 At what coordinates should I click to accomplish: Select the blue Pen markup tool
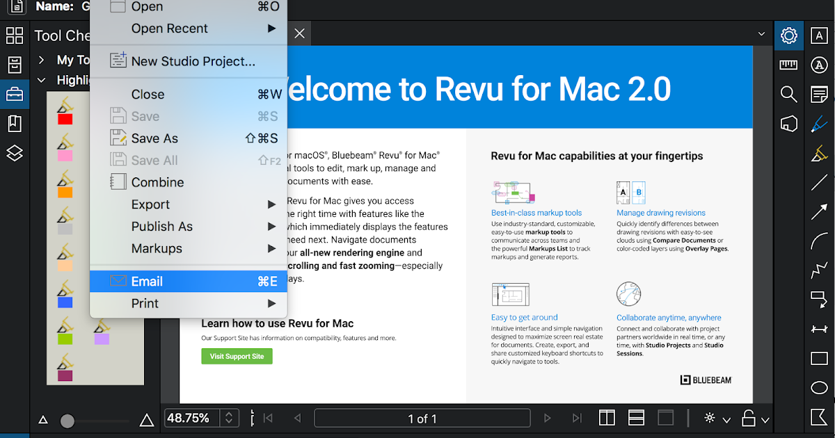(x=819, y=123)
